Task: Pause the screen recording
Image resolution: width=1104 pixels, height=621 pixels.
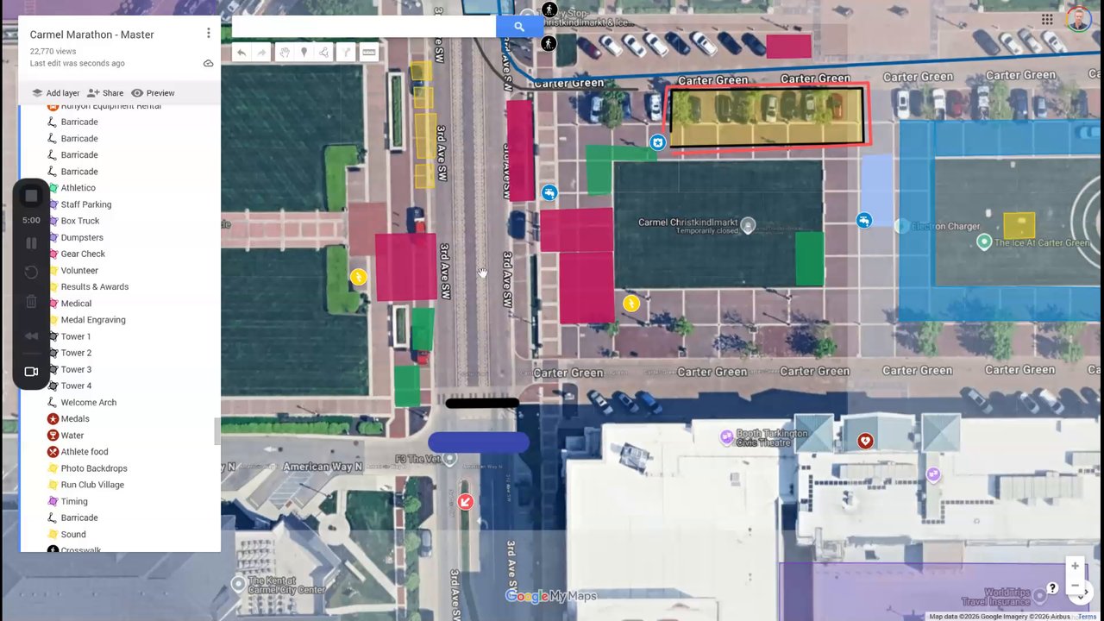Action: tap(31, 243)
